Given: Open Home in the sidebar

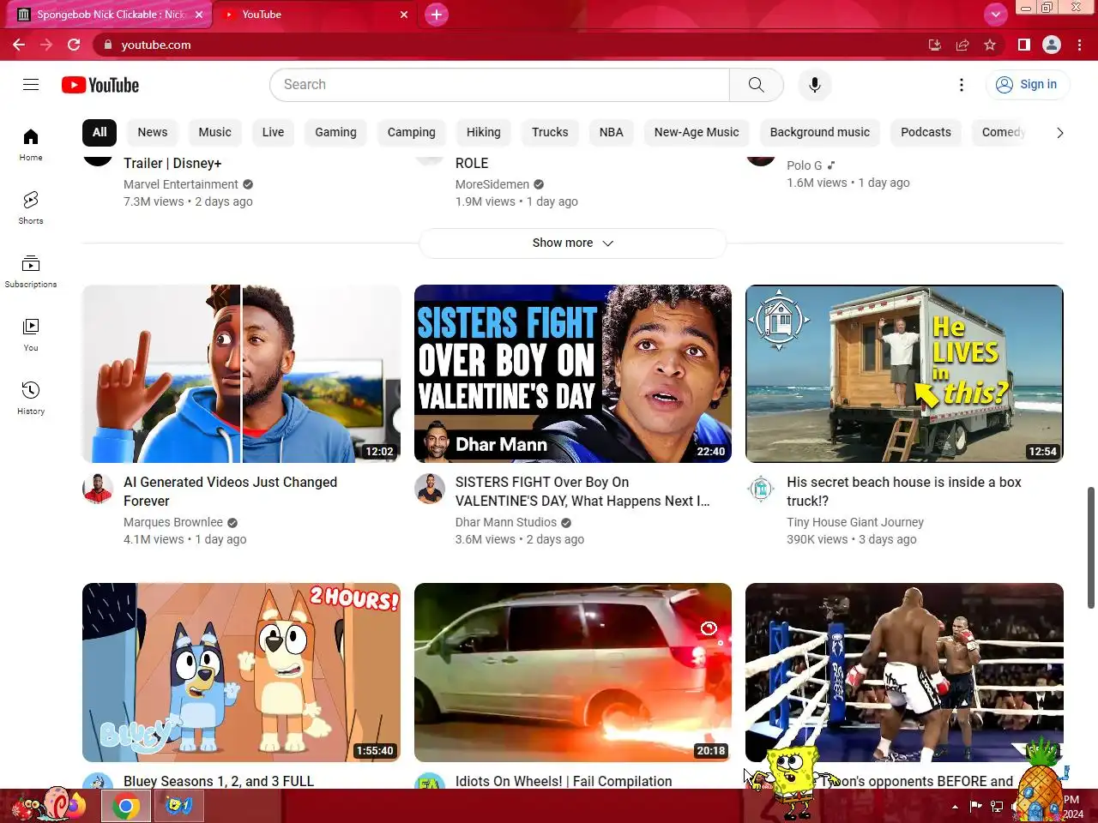Looking at the screenshot, I should point(31,144).
